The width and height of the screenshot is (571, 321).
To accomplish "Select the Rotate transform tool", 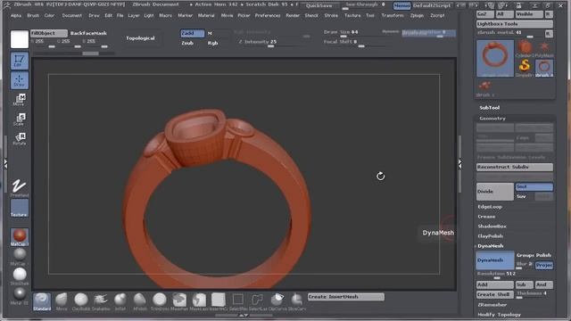I will point(20,139).
